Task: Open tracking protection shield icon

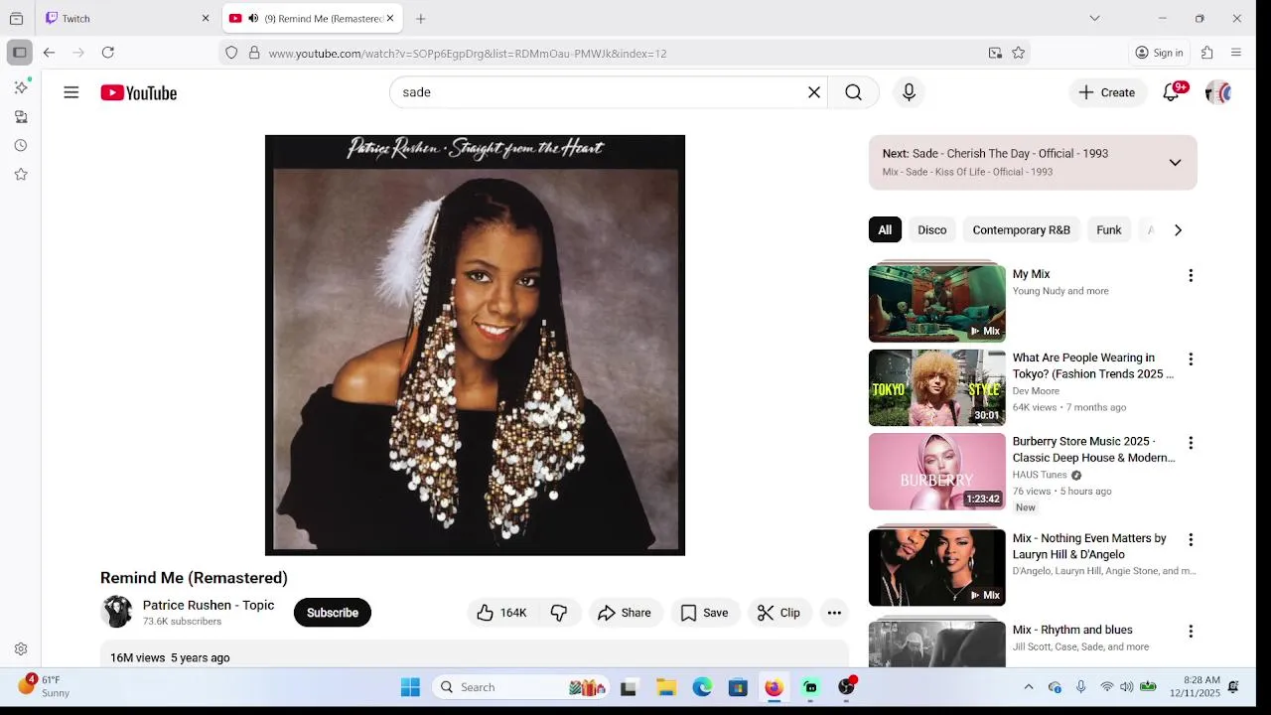Action: coord(231,53)
